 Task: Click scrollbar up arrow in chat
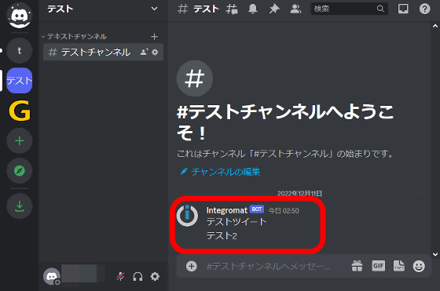click(435, 26)
